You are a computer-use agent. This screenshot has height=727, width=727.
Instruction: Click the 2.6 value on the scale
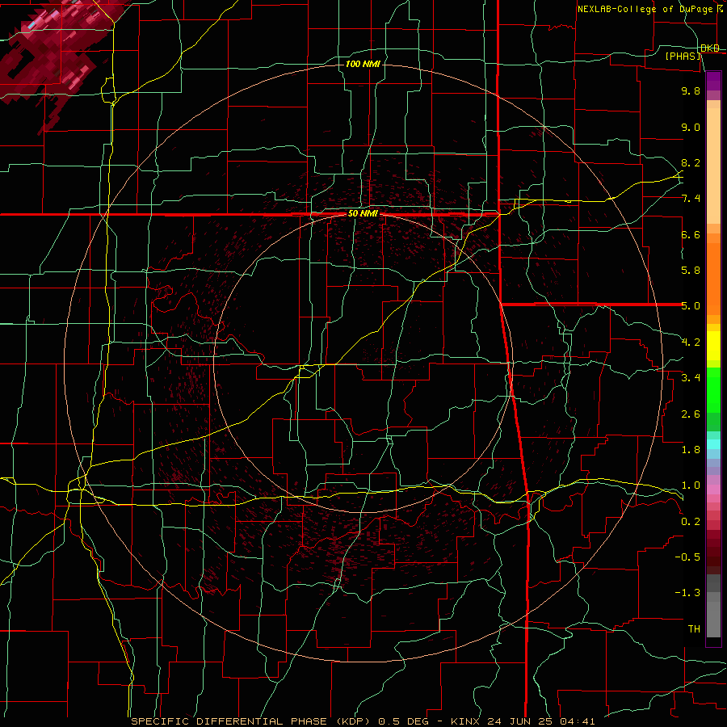point(691,414)
